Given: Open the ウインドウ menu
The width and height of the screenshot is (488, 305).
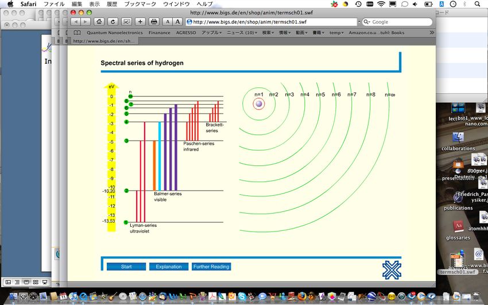Looking at the screenshot, I should coord(176,4).
